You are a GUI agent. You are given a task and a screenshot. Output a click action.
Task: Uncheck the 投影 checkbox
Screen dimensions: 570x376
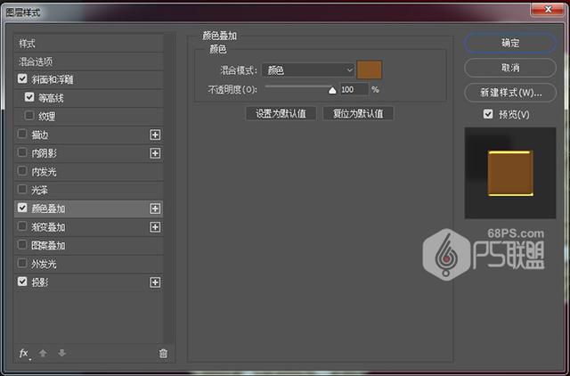[22, 282]
